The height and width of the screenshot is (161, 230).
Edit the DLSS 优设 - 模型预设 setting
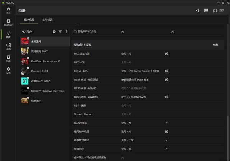[x=166, y=80]
